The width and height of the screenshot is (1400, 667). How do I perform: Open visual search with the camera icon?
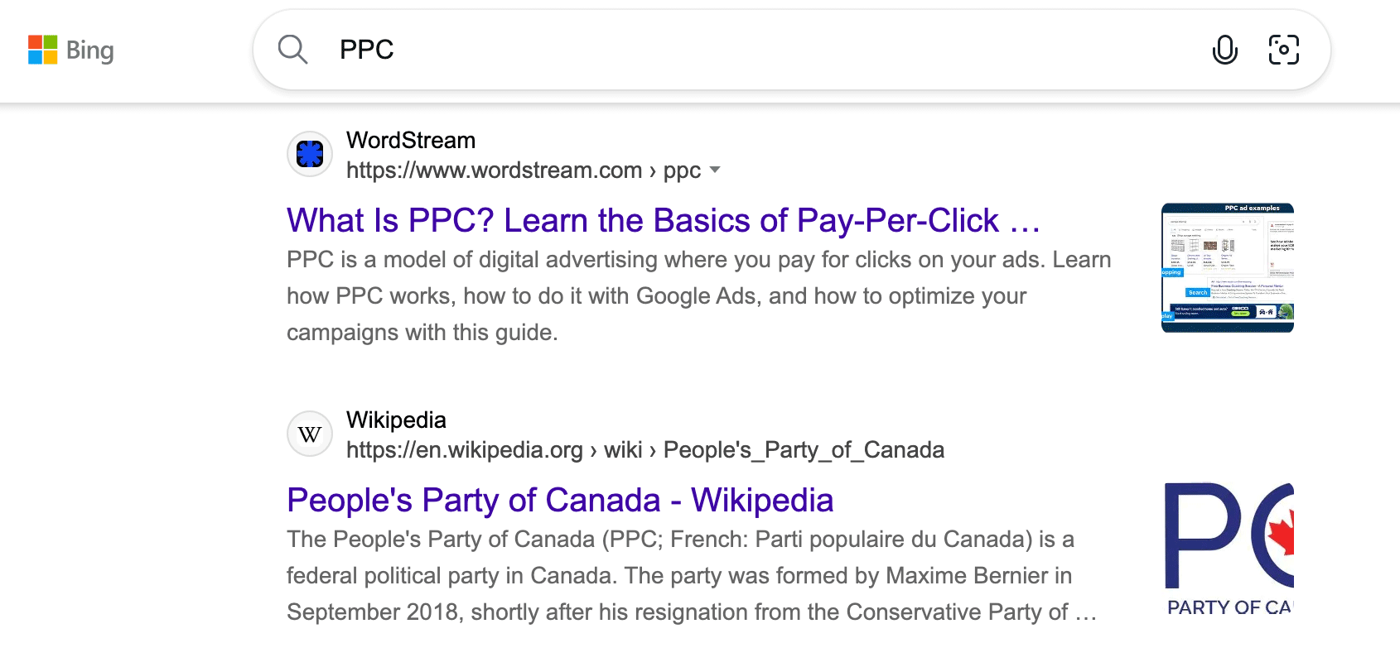tap(1283, 50)
